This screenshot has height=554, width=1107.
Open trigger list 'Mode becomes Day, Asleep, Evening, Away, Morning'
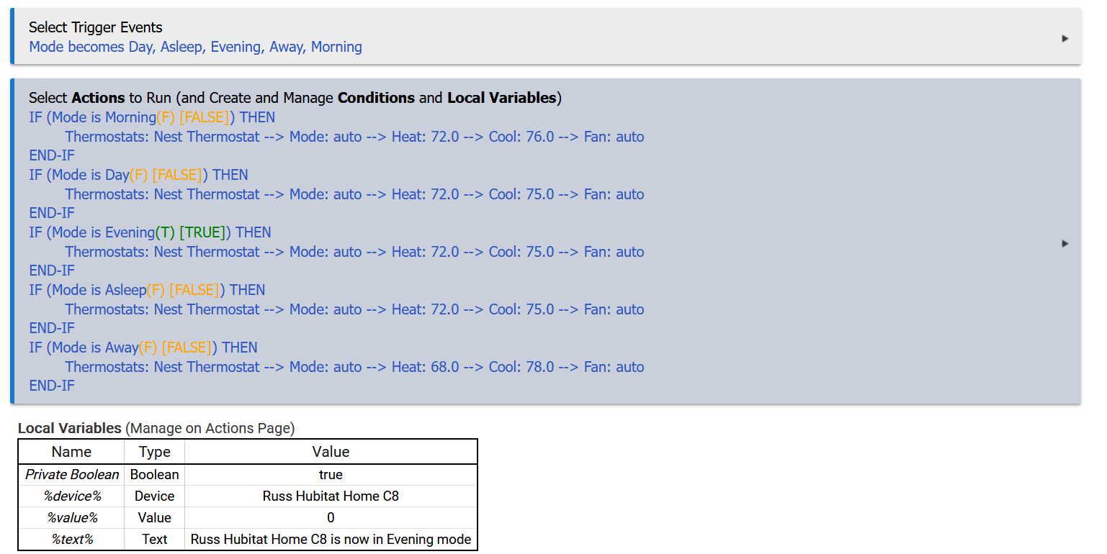point(195,47)
